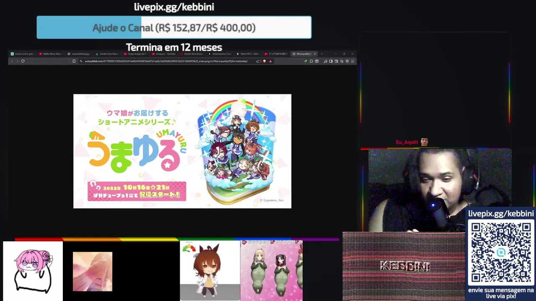Screen dimensions: 536x301
Task: Click the share icon in address bar
Action: 258,61
